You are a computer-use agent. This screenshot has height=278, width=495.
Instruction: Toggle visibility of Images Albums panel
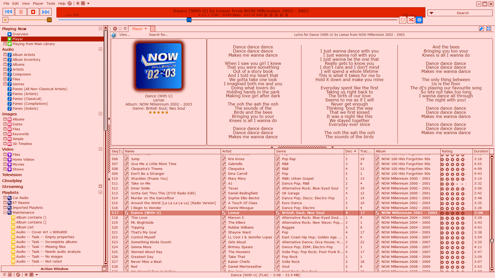[x=5, y=119]
